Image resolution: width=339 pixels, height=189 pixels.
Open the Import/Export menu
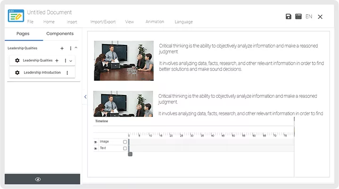[103, 22]
